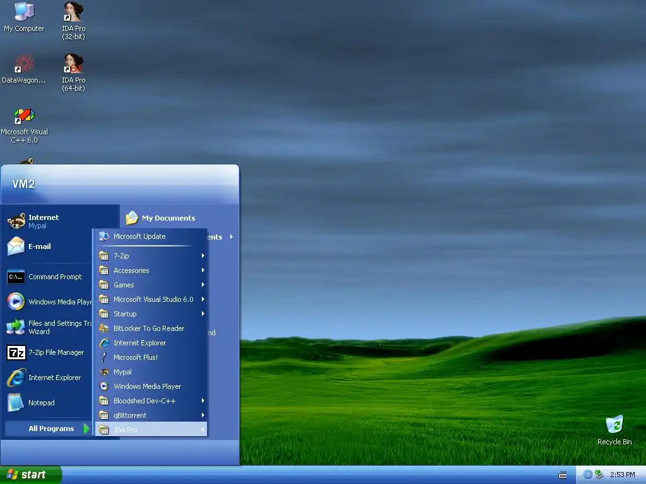This screenshot has width=646, height=484.
Task: Click the VM2 user name header
Action: 23,184
